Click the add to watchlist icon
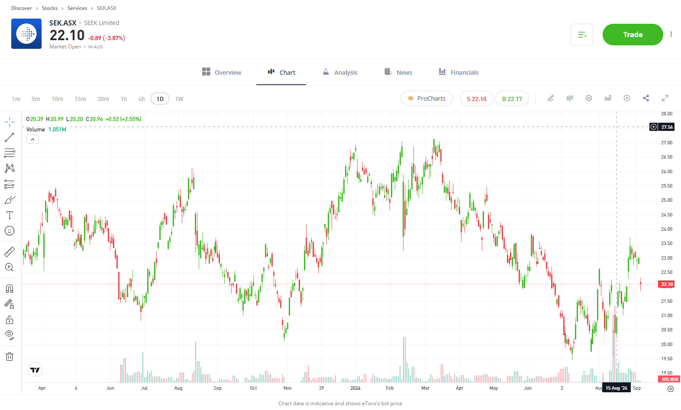 point(582,35)
